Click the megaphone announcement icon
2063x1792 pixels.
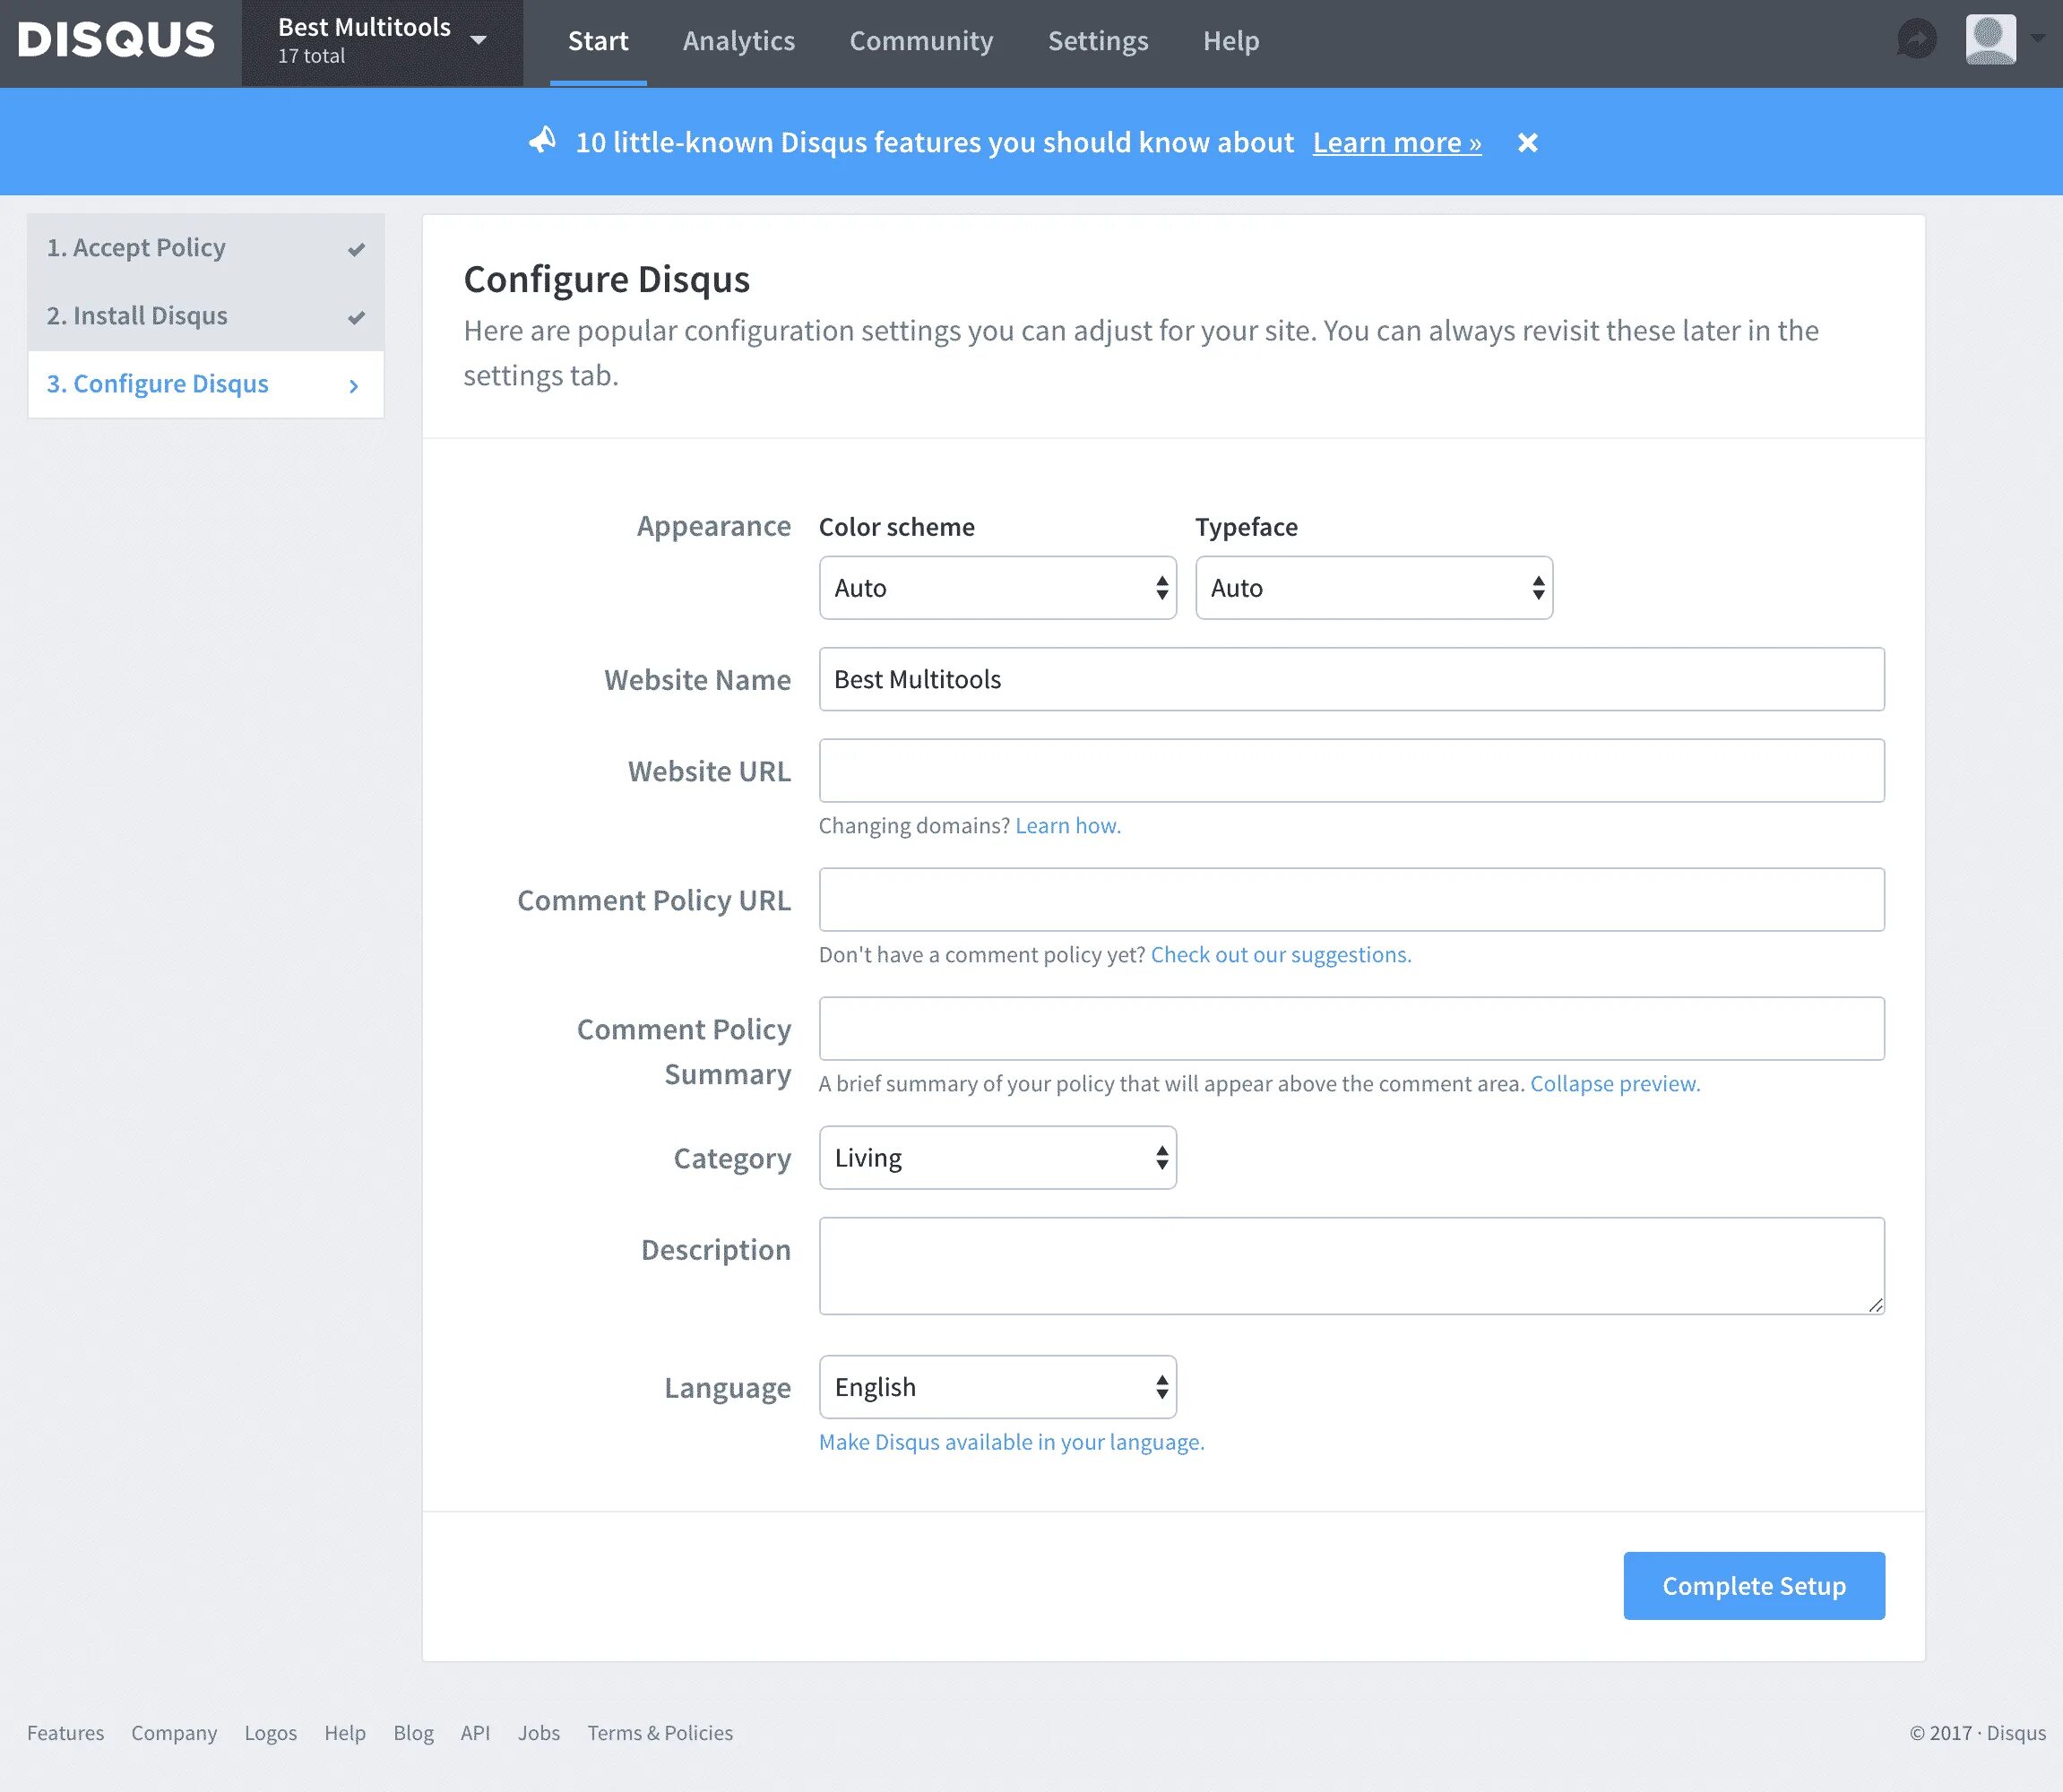542,141
